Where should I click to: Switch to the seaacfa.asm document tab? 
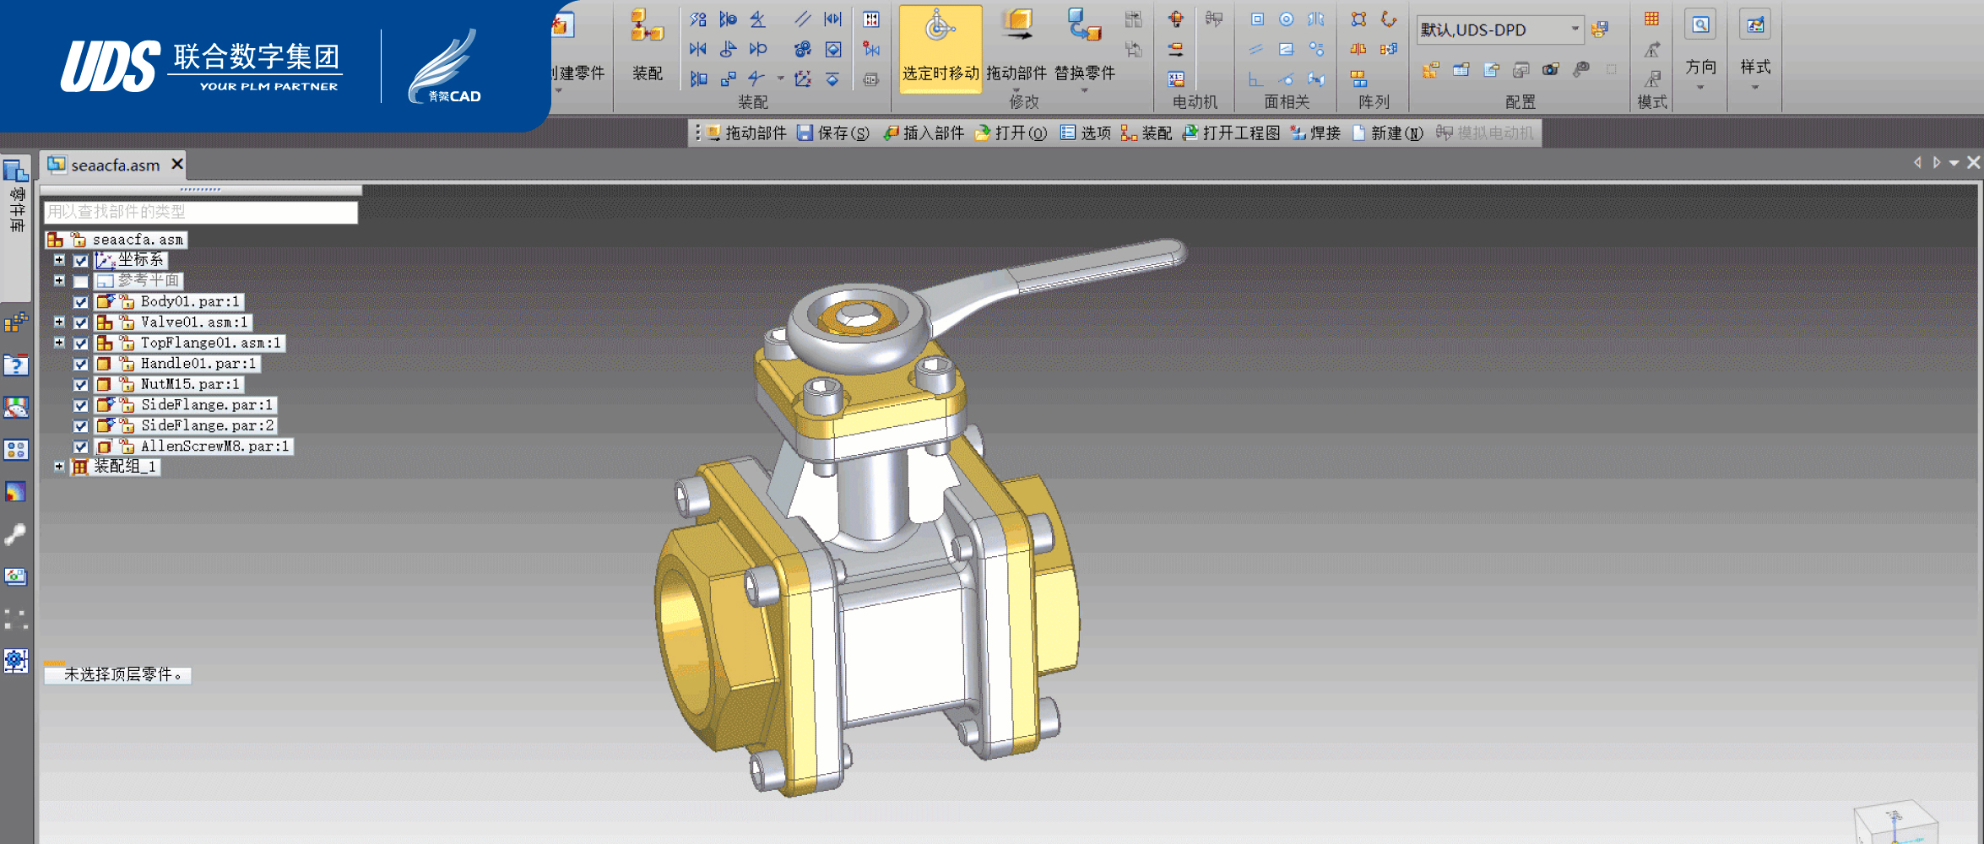pyautogui.click(x=114, y=165)
